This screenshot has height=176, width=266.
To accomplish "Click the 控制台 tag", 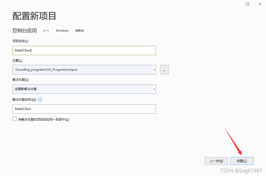I will click(79, 31).
